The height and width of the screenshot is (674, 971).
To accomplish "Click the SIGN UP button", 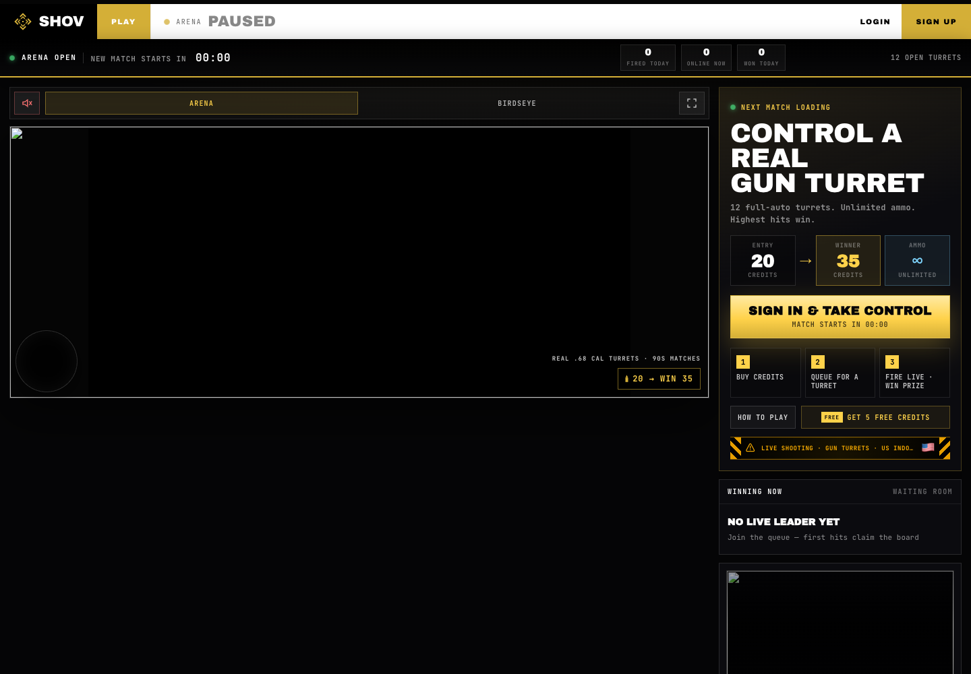I will click(936, 22).
